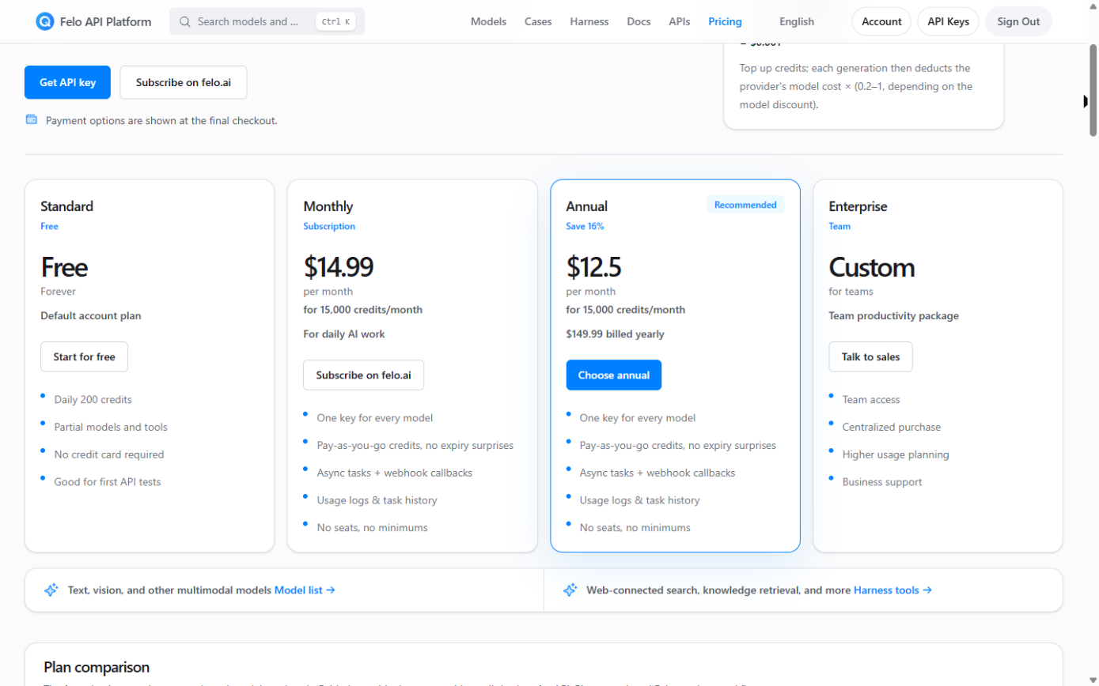Click the Recommended badge on Annual card
Image resolution: width=1099 pixels, height=686 pixels.
pyautogui.click(x=745, y=205)
